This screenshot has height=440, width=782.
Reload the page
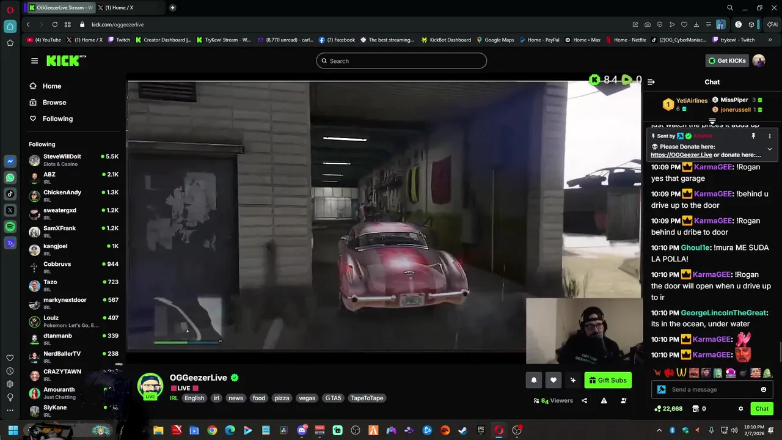pyautogui.click(x=55, y=24)
